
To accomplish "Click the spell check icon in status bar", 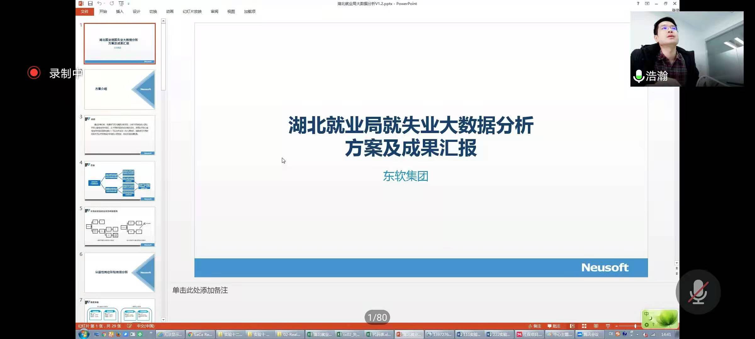I will tap(129, 326).
